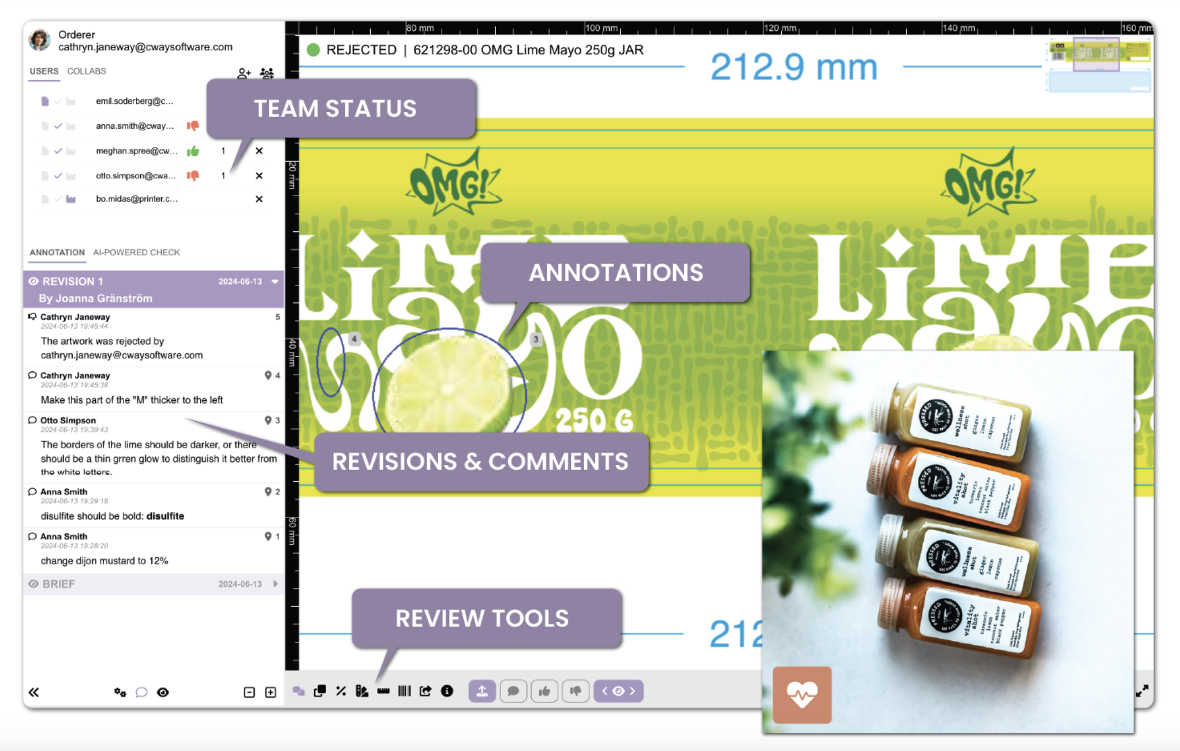Screen dimensions: 1180x751
Task: Expand the BRIEF section arrow
Action: click(x=275, y=584)
